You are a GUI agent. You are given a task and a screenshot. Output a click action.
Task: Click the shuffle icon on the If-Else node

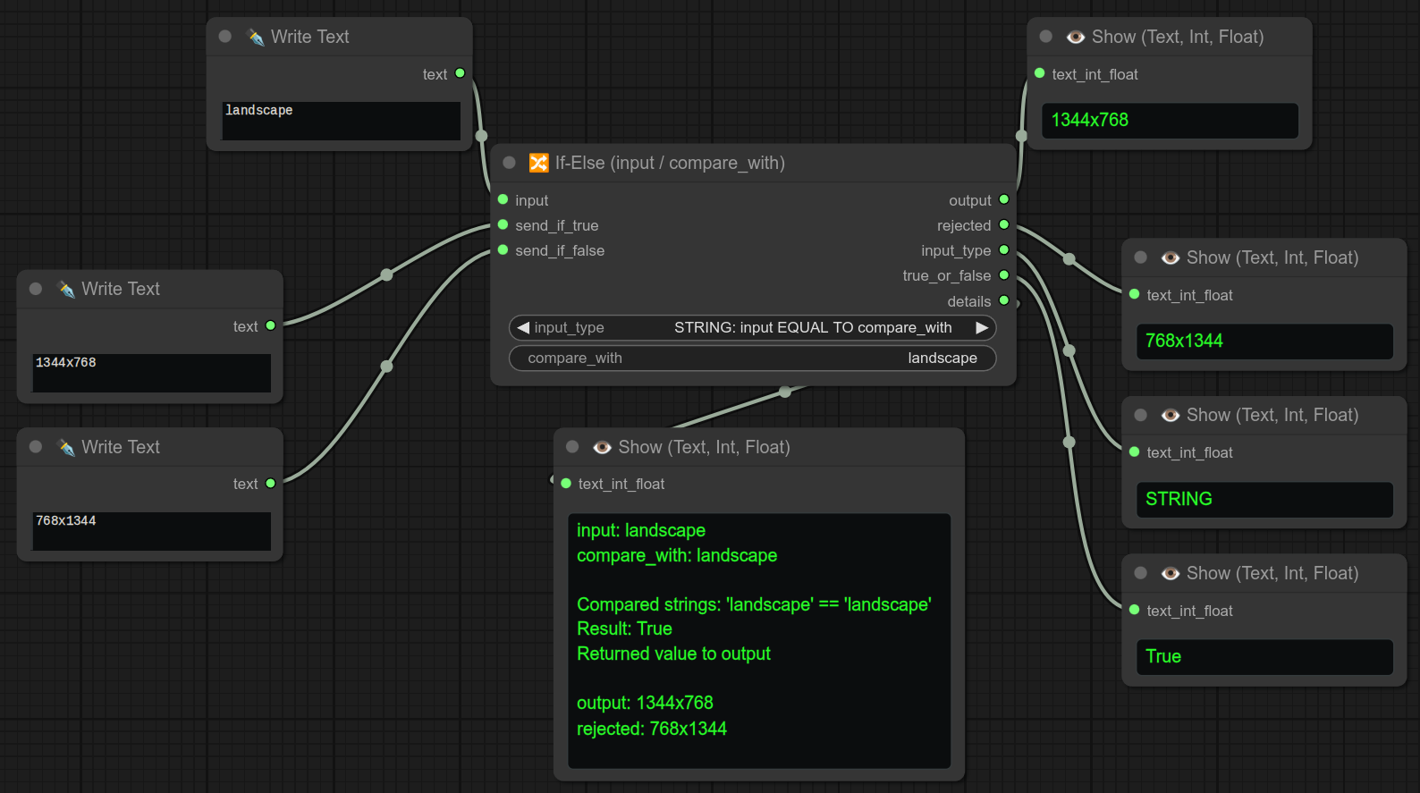538,163
